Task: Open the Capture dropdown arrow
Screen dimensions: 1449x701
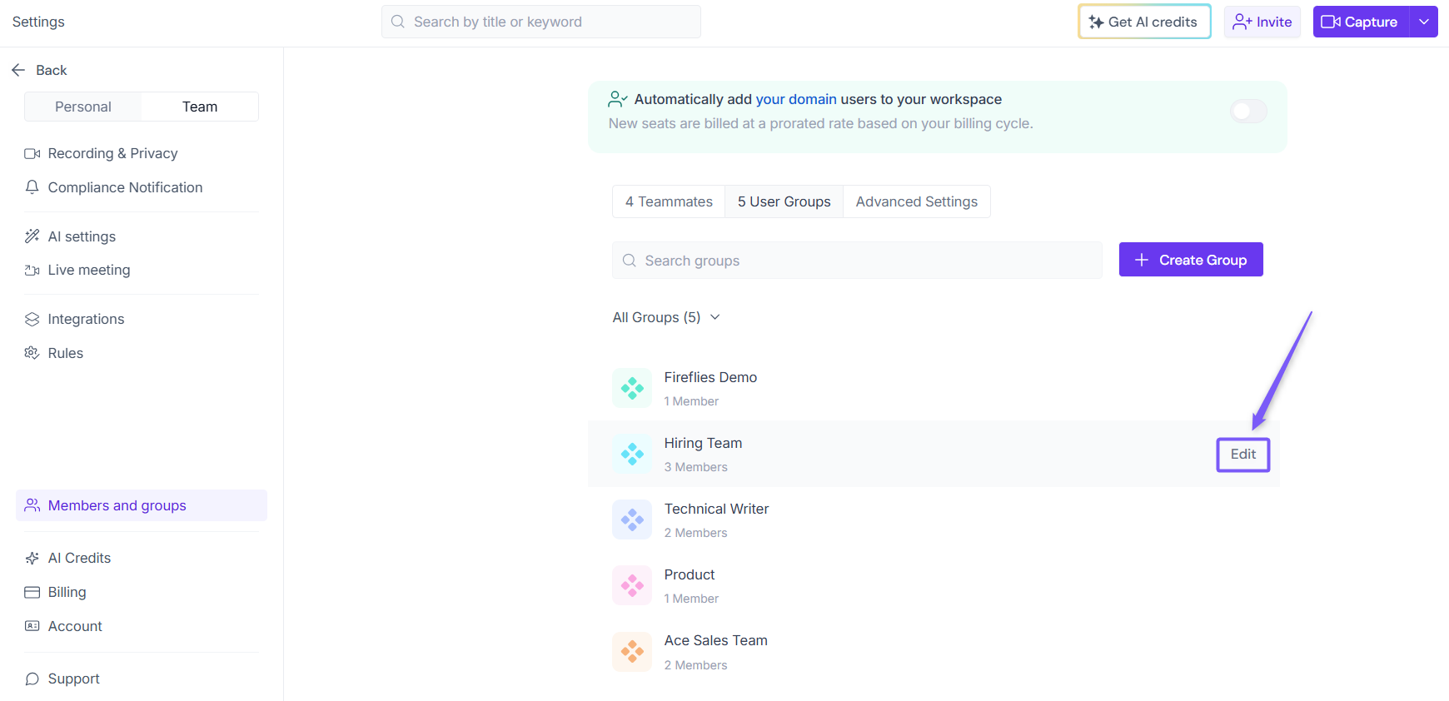Action: click(1424, 22)
